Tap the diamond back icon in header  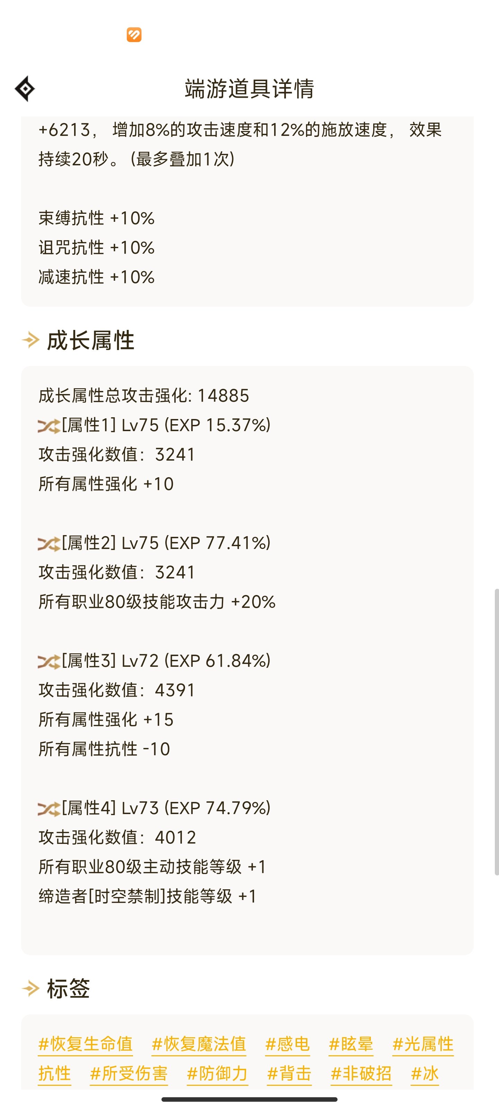point(25,89)
